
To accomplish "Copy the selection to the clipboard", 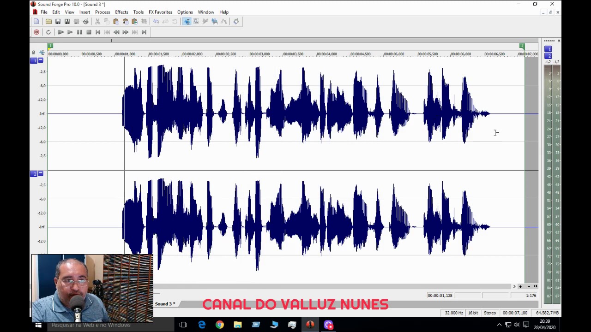I will tap(107, 22).
